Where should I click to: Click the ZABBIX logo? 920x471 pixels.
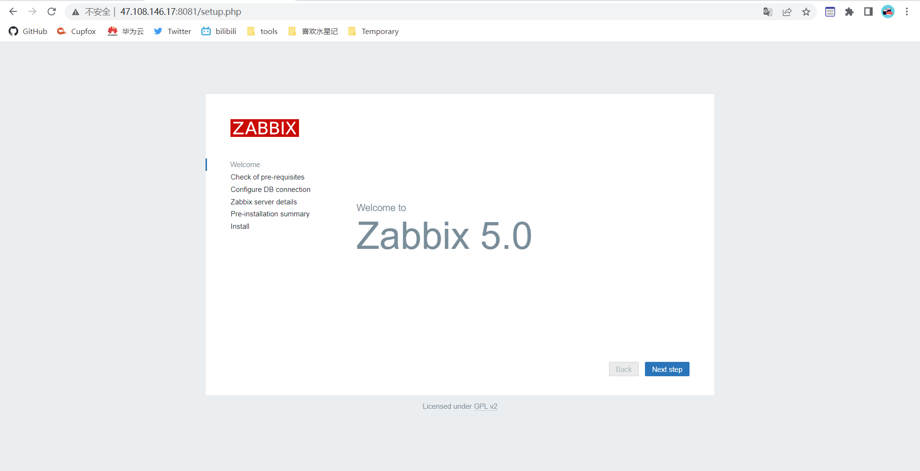click(x=264, y=128)
